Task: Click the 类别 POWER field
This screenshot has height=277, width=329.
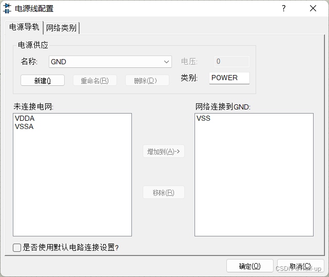Action: pyautogui.click(x=229, y=78)
